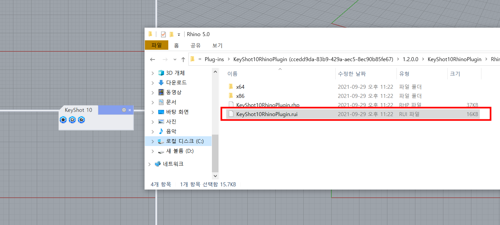This screenshot has height=225, width=500.
Task: Open the recent locations dropdown arrow
Action: [x=175, y=60]
